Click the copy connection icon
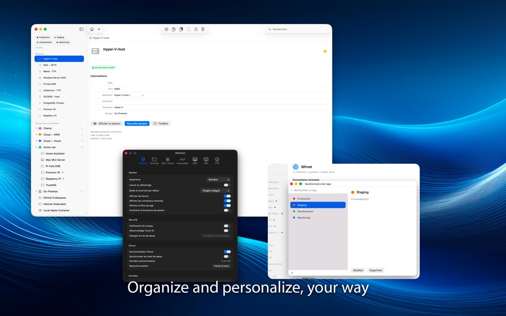 pyautogui.click(x=174, y=29)
